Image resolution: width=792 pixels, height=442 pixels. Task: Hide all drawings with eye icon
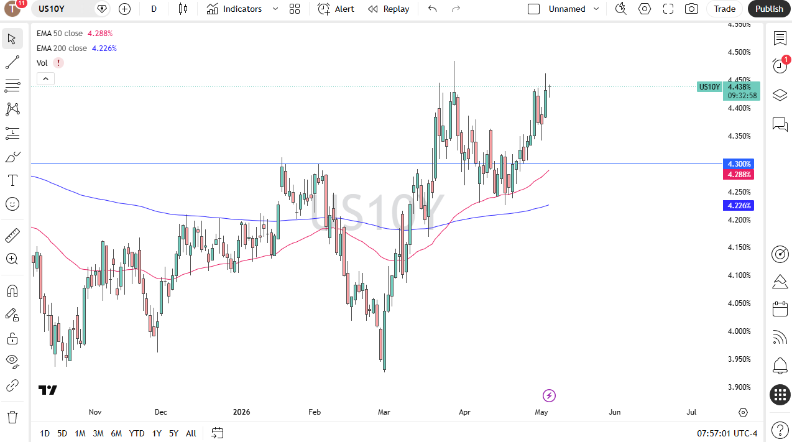[12, 362]
